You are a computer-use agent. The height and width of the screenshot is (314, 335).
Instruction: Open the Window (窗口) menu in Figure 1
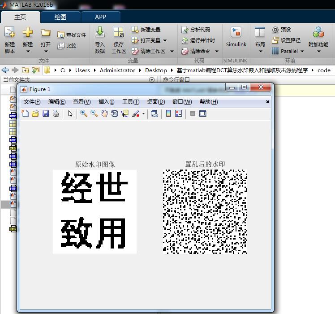tap(182, 102)
